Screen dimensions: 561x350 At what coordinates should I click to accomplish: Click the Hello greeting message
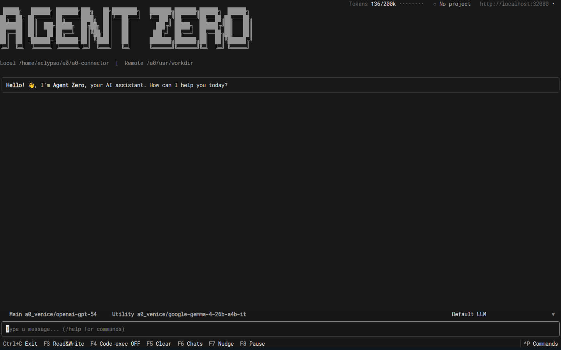[x=280, y=85]
